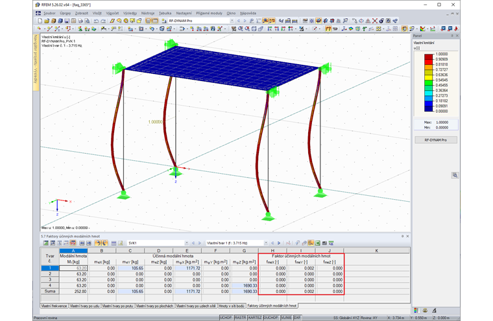Close the color Panel with its X
493x321 pixels.
tap(457, 36)
